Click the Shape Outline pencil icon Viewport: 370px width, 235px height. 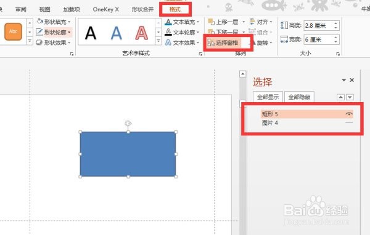point(39,32)
